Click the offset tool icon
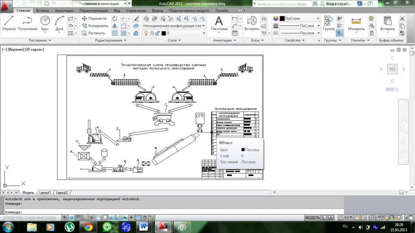 (x=136, y=33)
